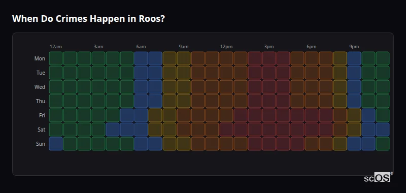The width and height of the screenshot is (406, 193).
Task: Select the Saturday 6pm red cell
Action: [x=312, y=130]
